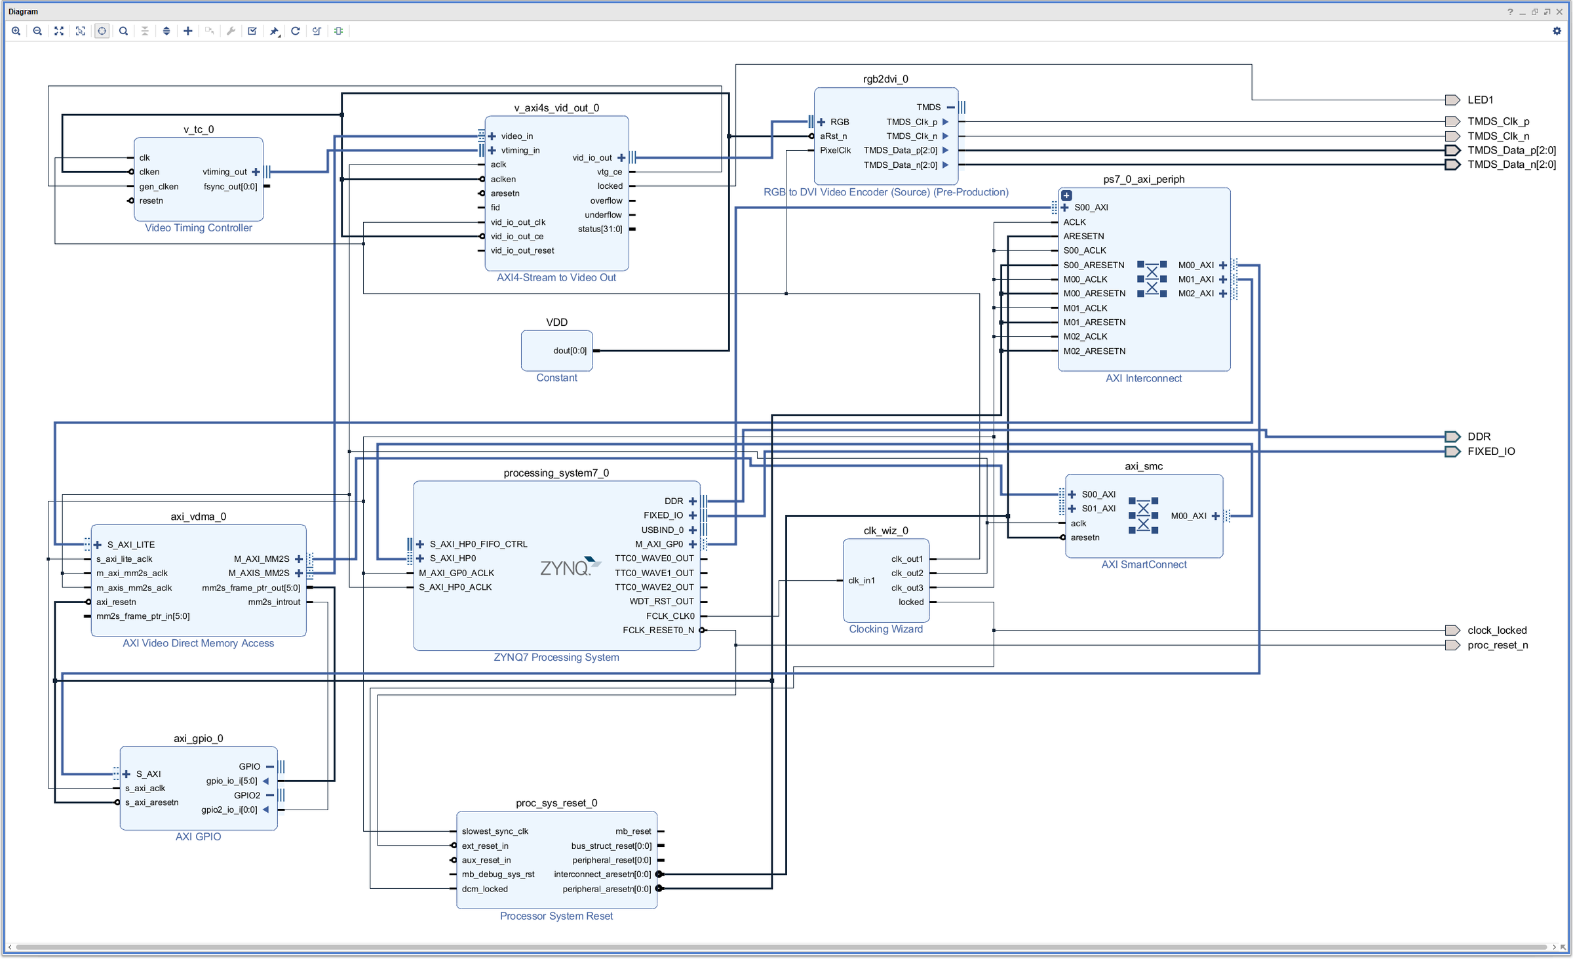Expand M00_AXI on axi_smc block

click(x=1216, y=516)
